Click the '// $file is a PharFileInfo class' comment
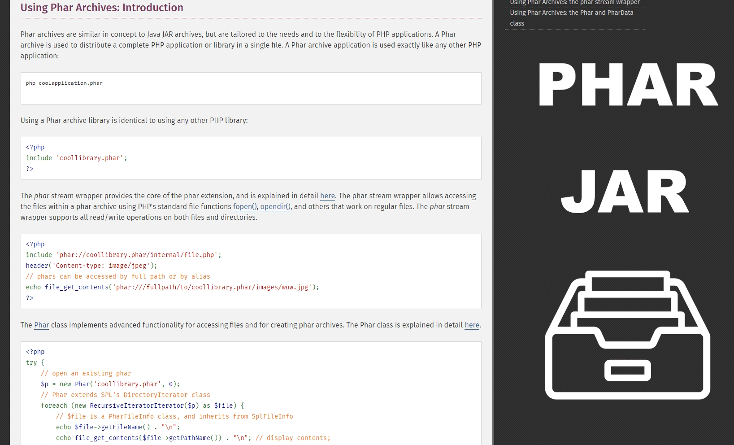 (x=174, y=416)
